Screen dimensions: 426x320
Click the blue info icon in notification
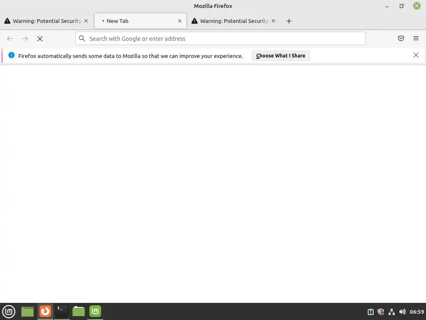tap(11, 55)
